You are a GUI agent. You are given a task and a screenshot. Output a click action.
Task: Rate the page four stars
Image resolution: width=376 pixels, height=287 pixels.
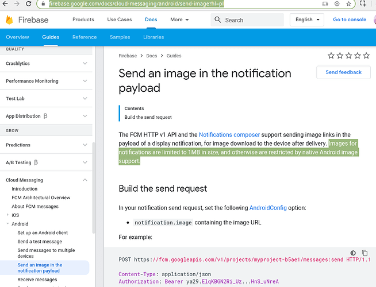click(x=358, y=56)
